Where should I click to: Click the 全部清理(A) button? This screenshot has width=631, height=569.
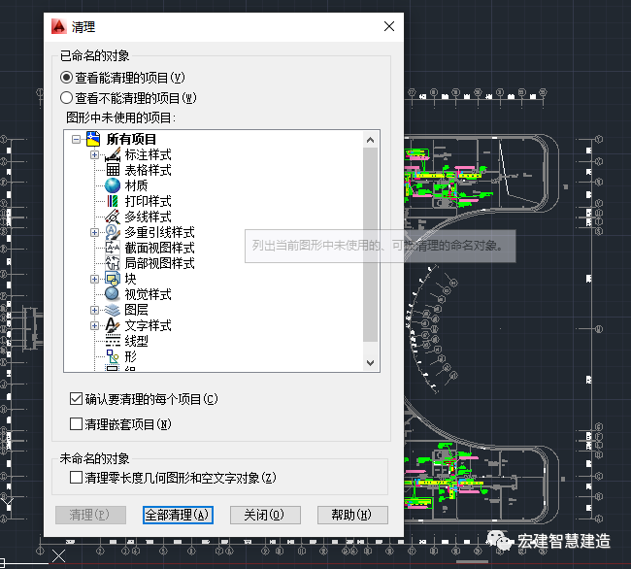pos(178,515)
